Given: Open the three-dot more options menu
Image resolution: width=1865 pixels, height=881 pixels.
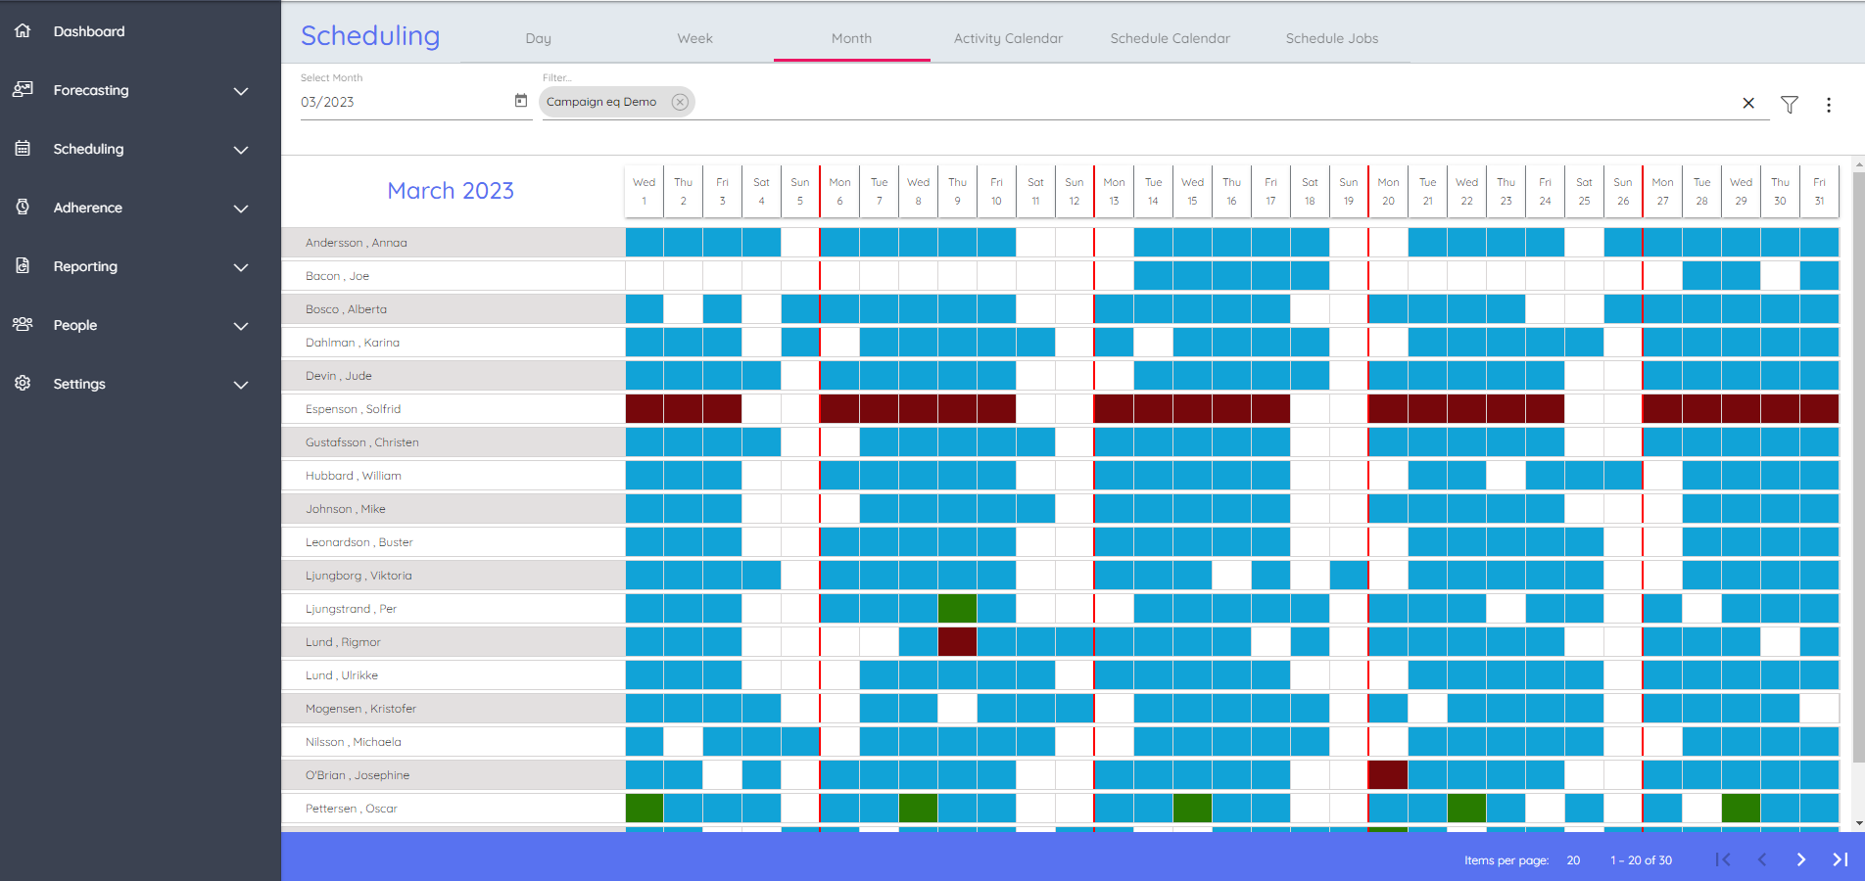Looking at the screenshot, I should pyautogui.click(x=1828, y=104).
